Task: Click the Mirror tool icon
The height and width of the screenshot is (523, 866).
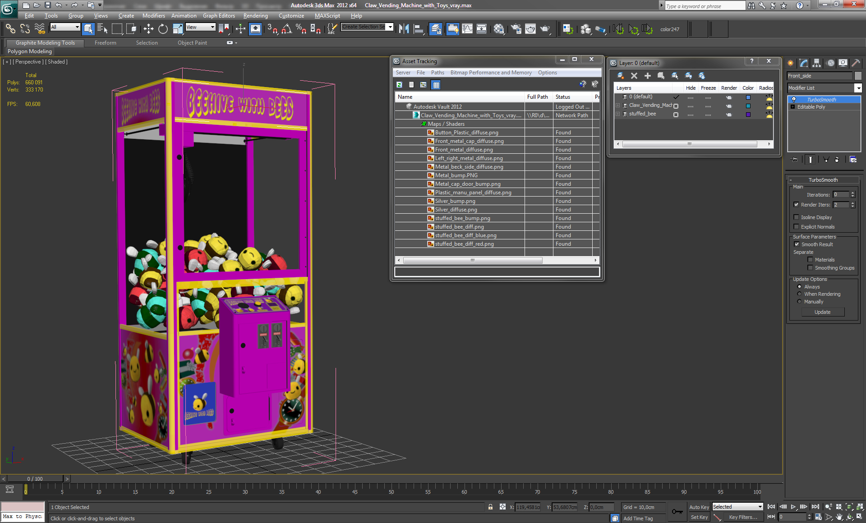Action: (x=404, y=29)
